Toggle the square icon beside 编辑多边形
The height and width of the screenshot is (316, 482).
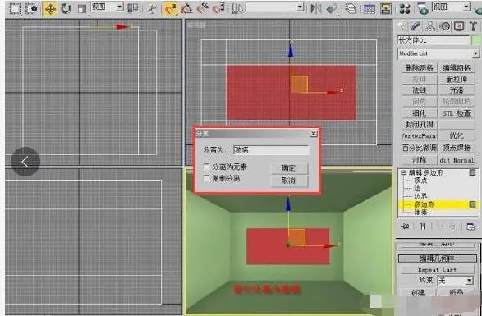(x=472, y=172)
